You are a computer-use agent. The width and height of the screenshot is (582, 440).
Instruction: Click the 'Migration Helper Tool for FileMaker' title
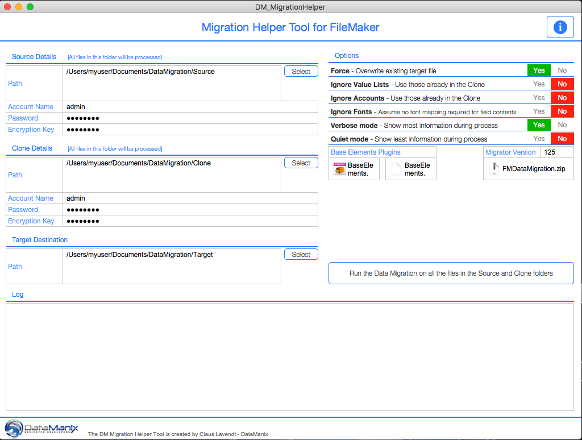(x=290, y=27)
